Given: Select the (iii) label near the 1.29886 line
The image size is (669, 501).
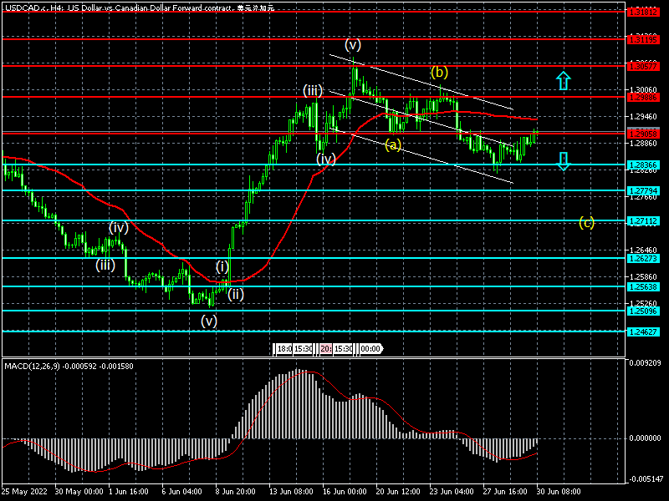Looking at the screenshot, I should tap(313, 91).
